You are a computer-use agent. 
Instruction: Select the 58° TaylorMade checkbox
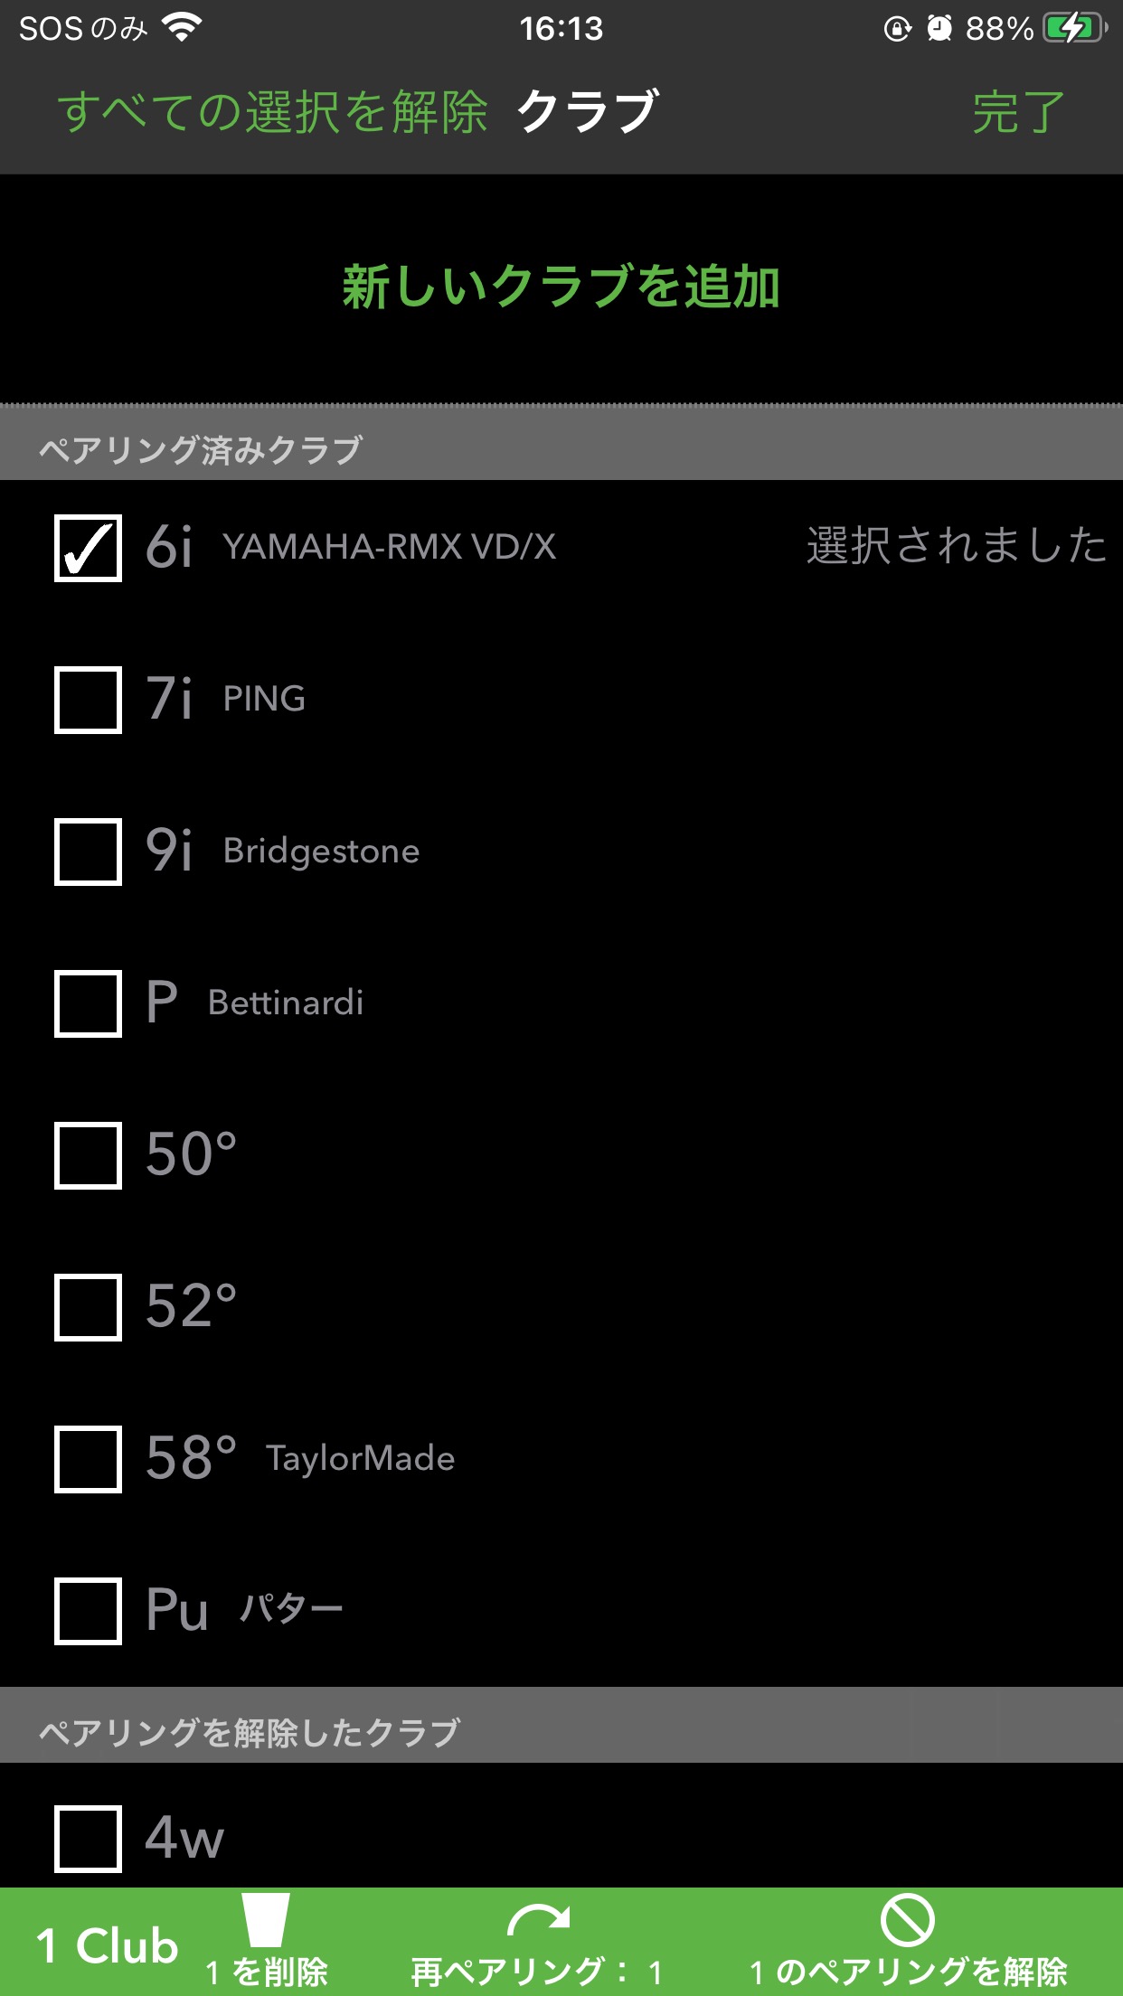(x=88, y=1459)
